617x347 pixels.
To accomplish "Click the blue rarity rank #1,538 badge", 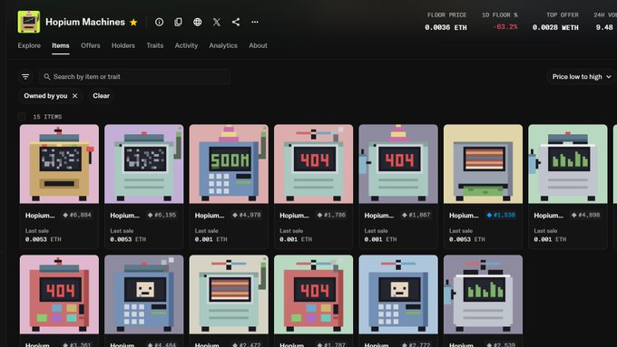I will tap(501, 216).
